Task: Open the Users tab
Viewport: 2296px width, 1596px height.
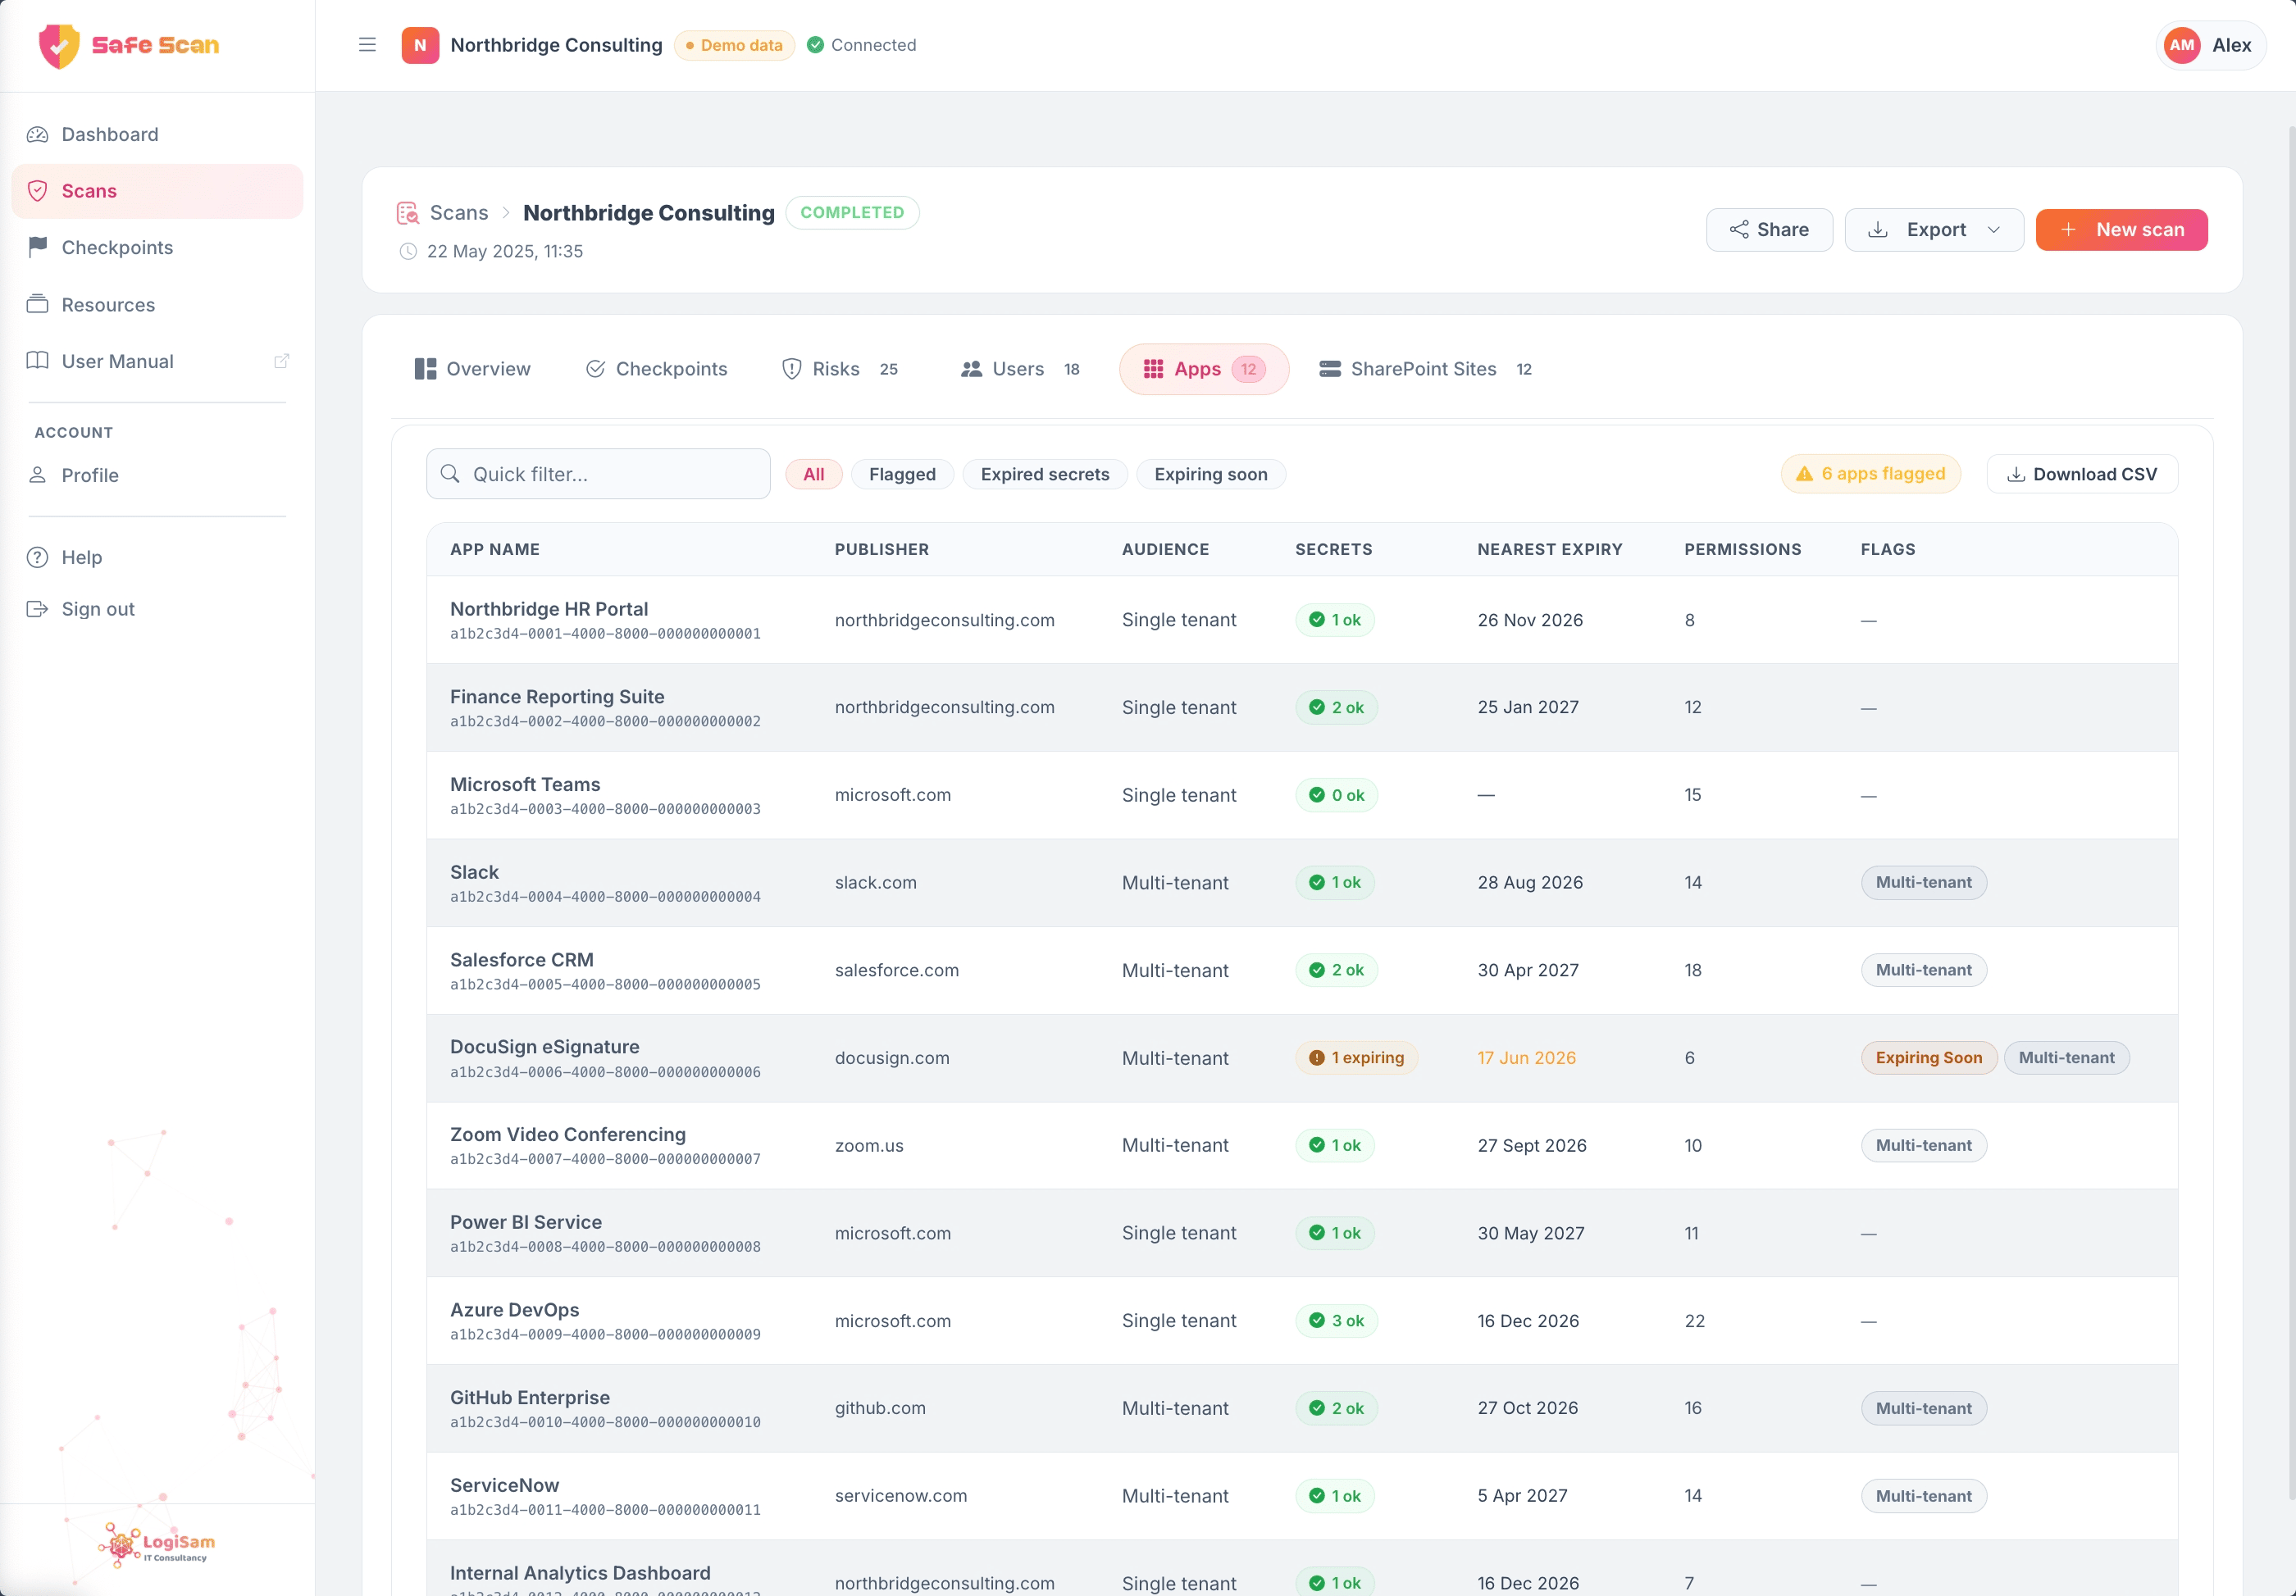Action: point(1020,369)
